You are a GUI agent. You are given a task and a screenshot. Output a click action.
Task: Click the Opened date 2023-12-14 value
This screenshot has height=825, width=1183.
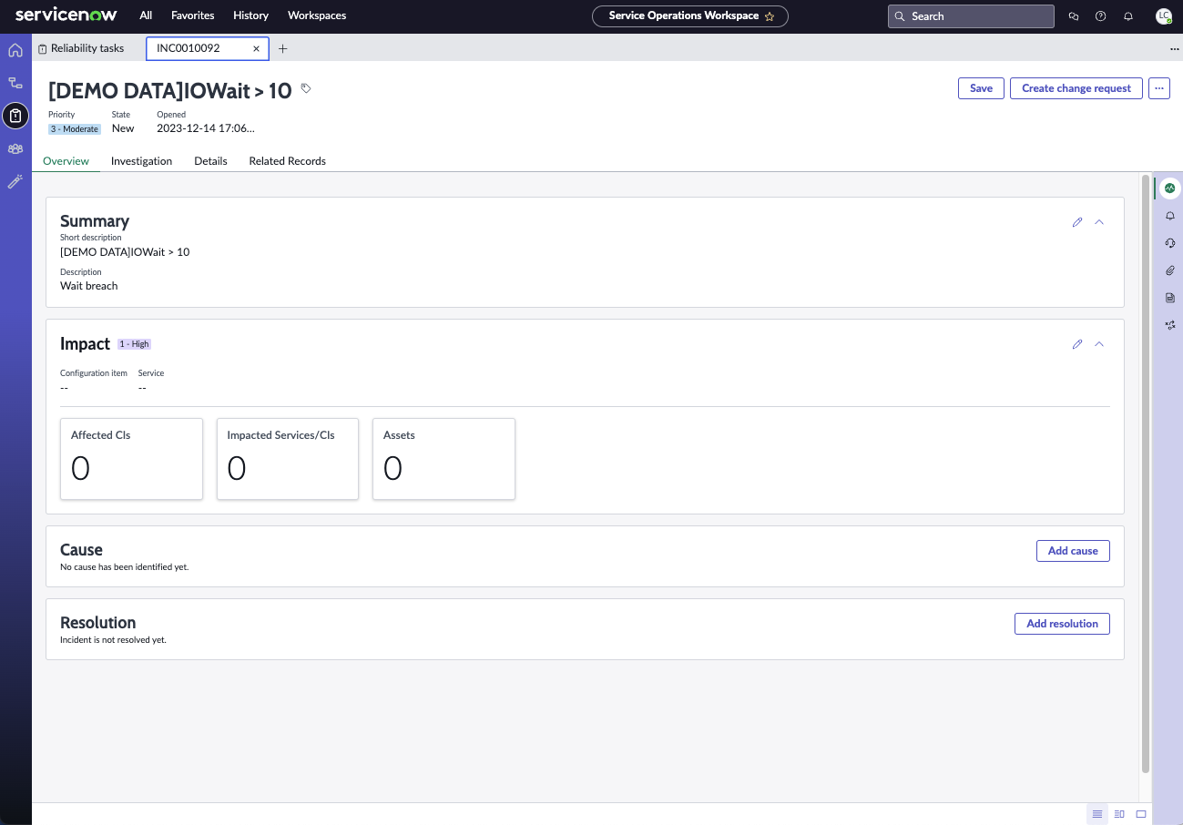point(206,128)
